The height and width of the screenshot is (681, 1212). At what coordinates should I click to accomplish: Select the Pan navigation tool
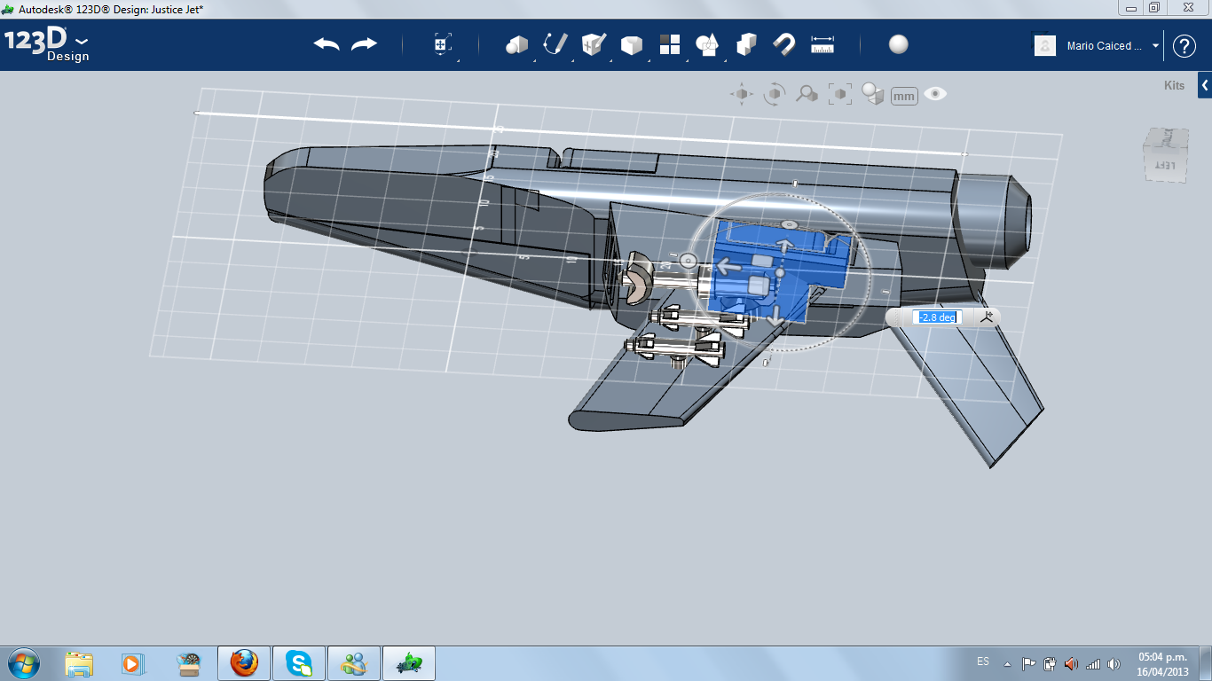[x=742, y=94]
